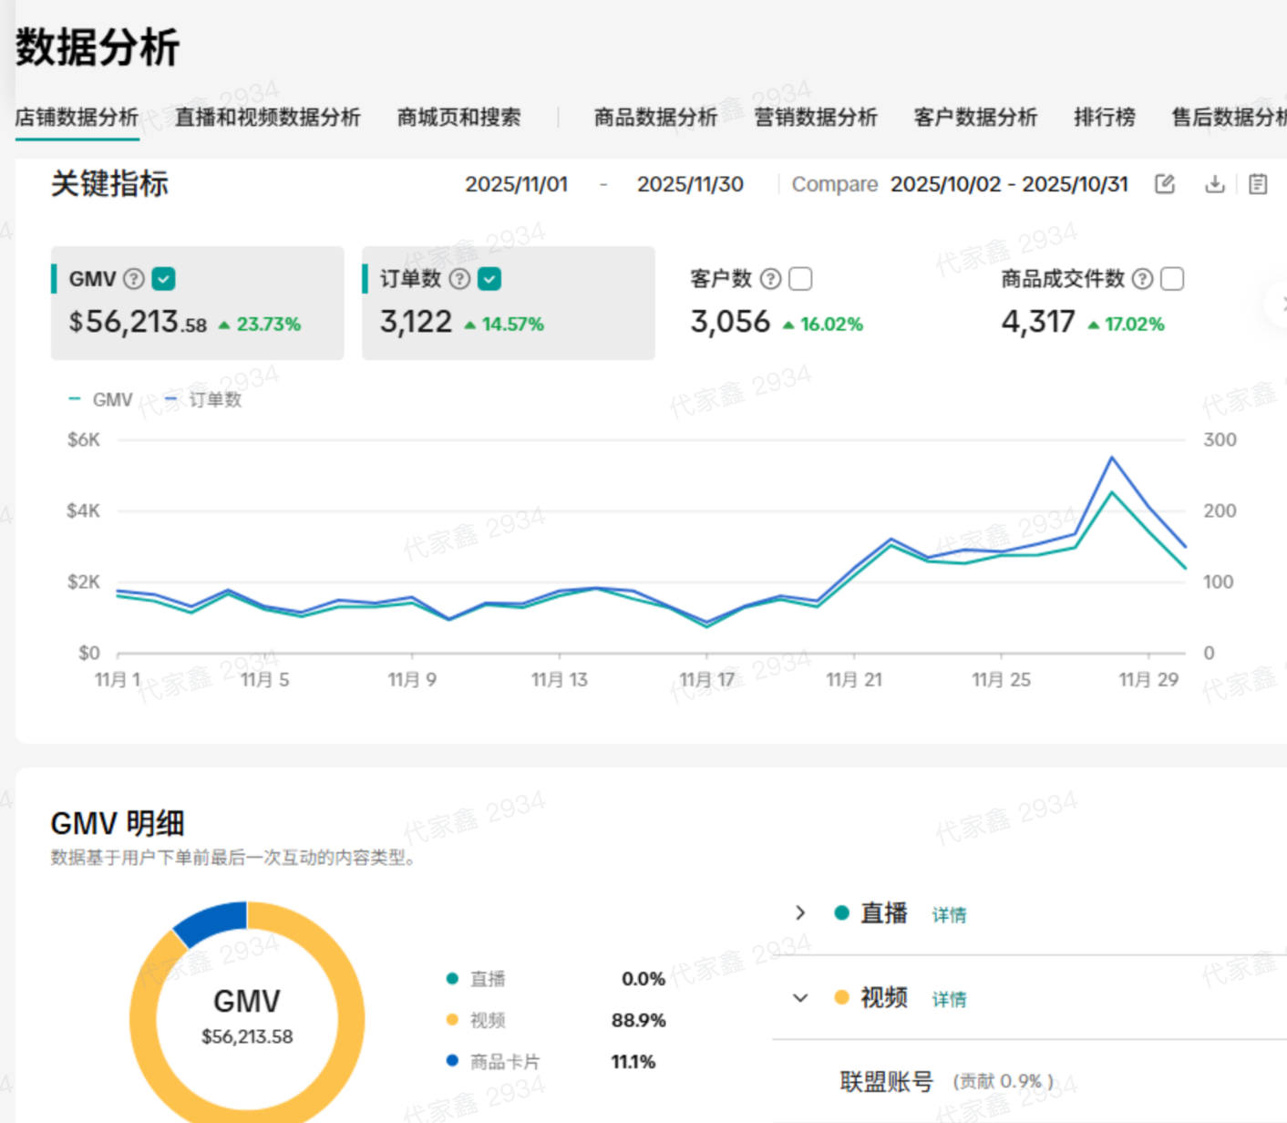Viewport: 1287px width, 1123px height.
Task: Enable the 客户数 metric checkbox
Action: (x=800, y=279)
